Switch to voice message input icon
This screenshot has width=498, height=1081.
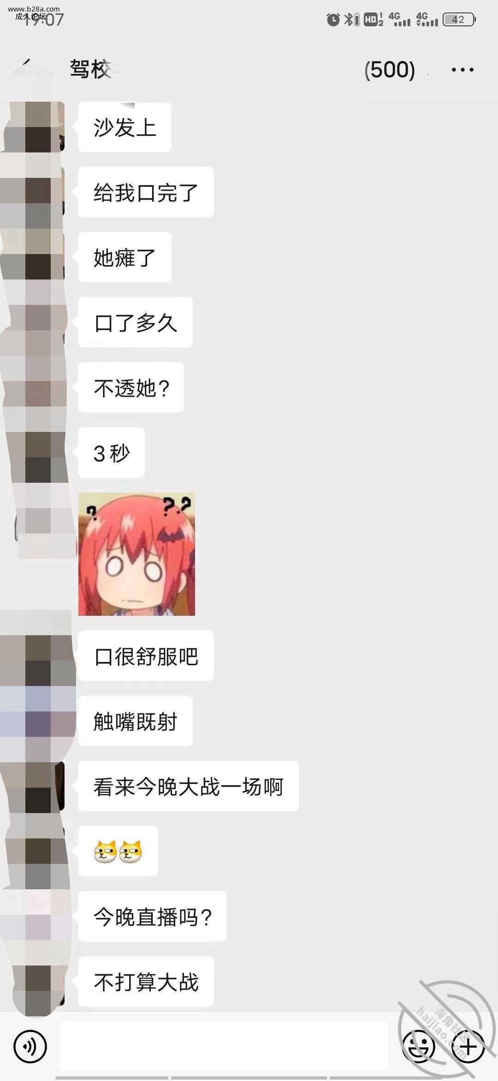[x=30, y=1046]
